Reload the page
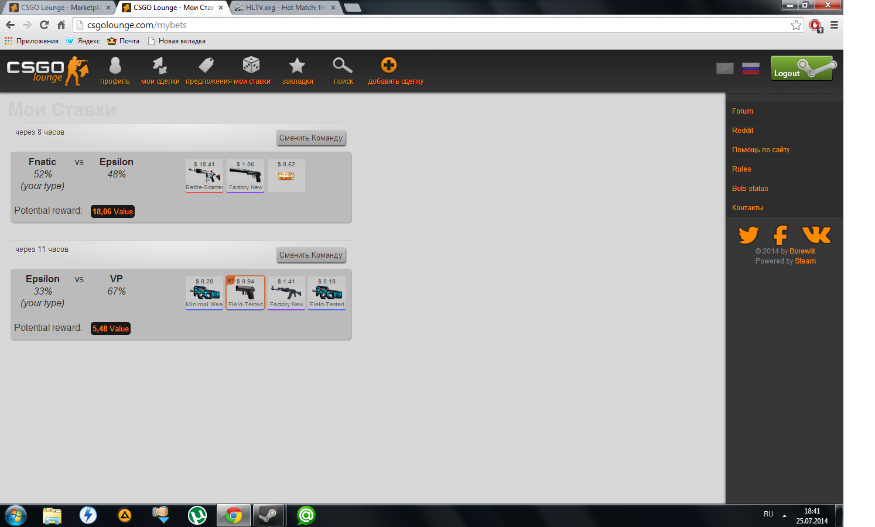The width and height of the screenshot is (875, 527). (44, 25)
